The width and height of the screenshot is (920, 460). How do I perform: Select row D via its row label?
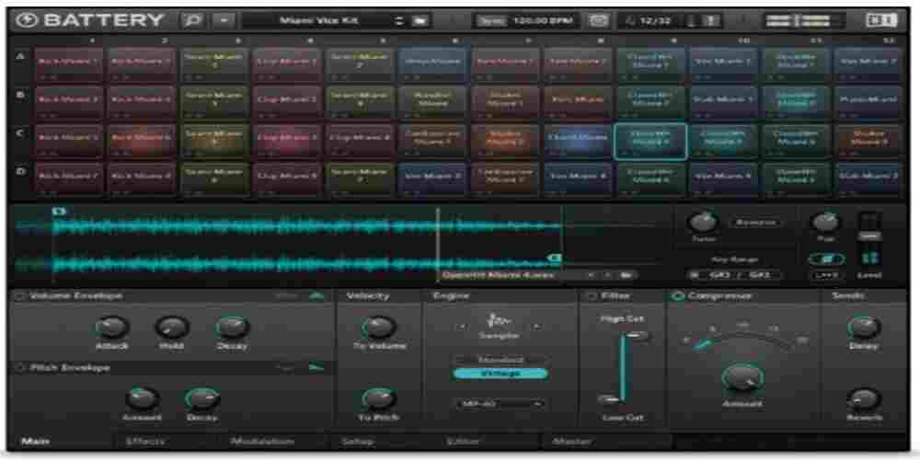[x=20, y=171]
